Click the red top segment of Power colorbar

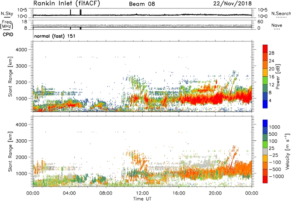coord(265,49)
